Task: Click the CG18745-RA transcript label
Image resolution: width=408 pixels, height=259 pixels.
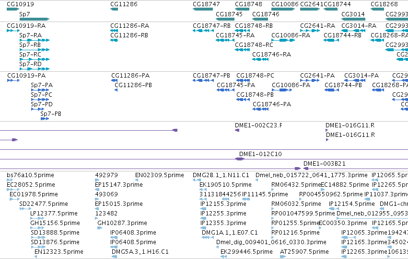Action: 235,35
